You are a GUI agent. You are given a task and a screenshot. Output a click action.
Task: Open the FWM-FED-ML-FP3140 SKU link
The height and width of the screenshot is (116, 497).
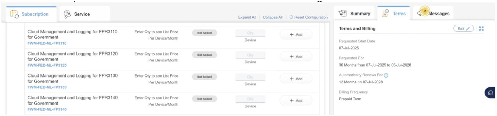point(47,109)
